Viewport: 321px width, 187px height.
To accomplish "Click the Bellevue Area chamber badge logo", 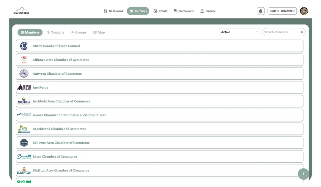I will (24, 143).
